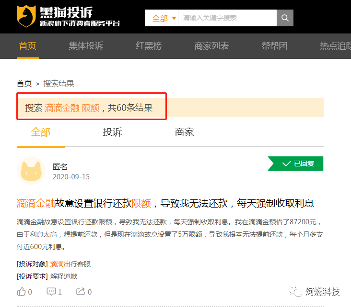Open the complaint title about 滴滴金融 repayment limit
This screenshot has height=307, width=351.
click(165, 203)
